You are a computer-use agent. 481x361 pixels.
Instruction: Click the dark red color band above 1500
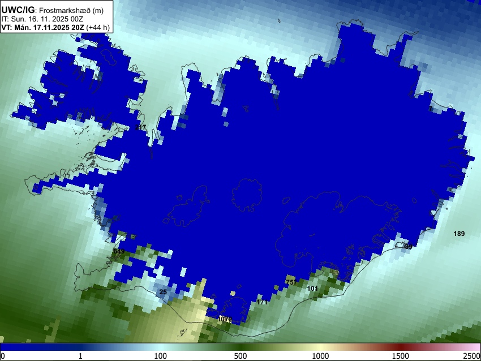tap(401, 347)
